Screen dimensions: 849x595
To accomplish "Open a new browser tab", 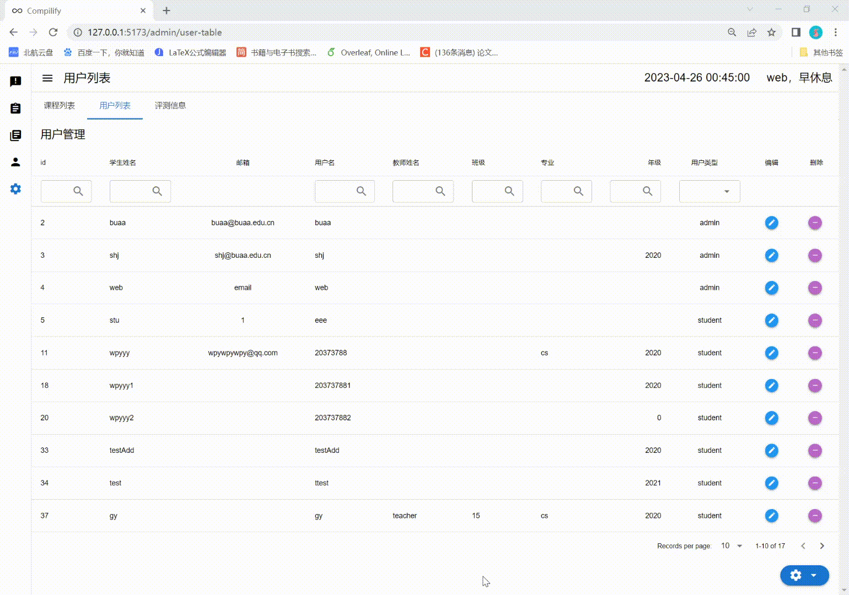I will (x=166, y=10).
